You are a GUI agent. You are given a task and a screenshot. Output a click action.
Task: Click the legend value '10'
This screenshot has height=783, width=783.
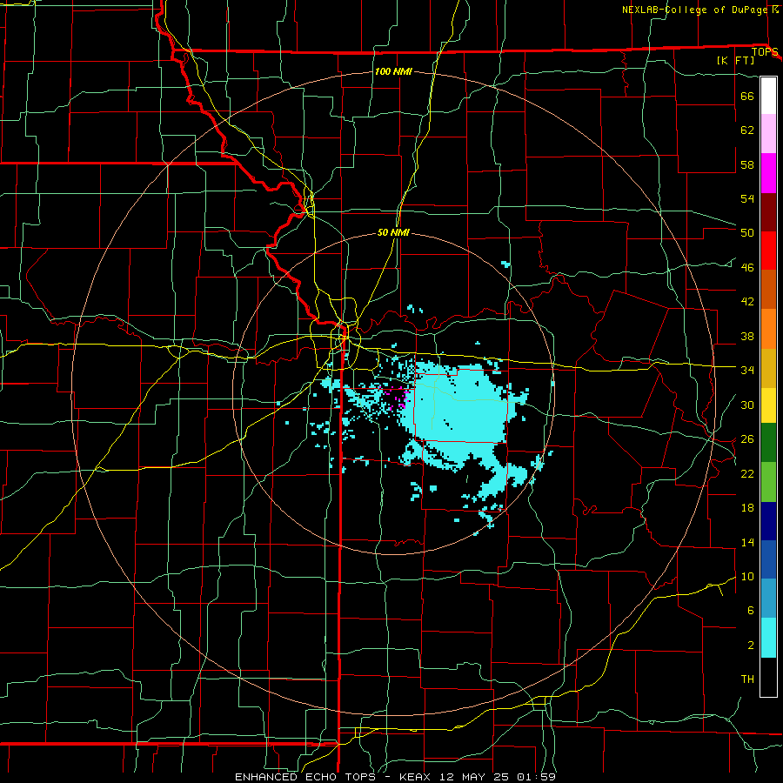pyautogui.click(x=747, y=576)
